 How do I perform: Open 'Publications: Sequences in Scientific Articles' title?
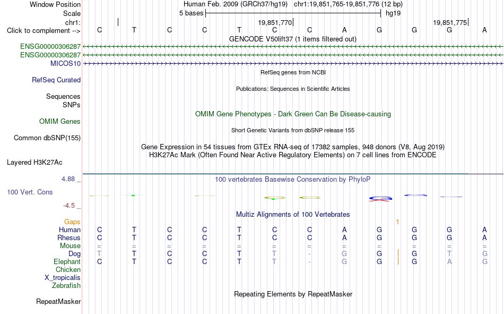pyautogui.click(x=293, y=89)
